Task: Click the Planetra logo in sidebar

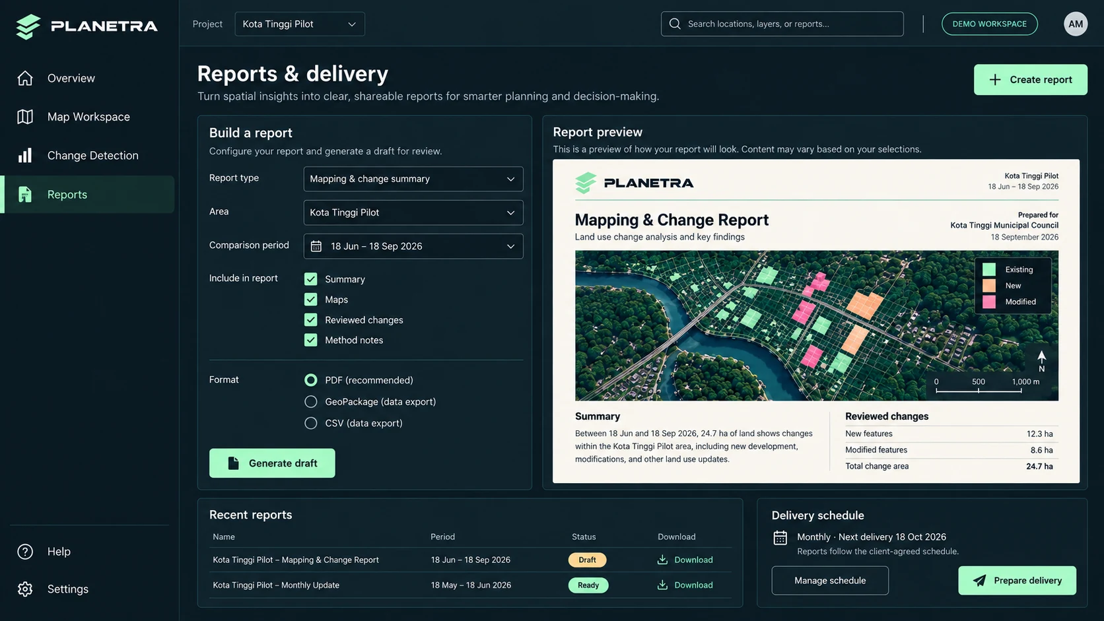Action: (86, 26)
